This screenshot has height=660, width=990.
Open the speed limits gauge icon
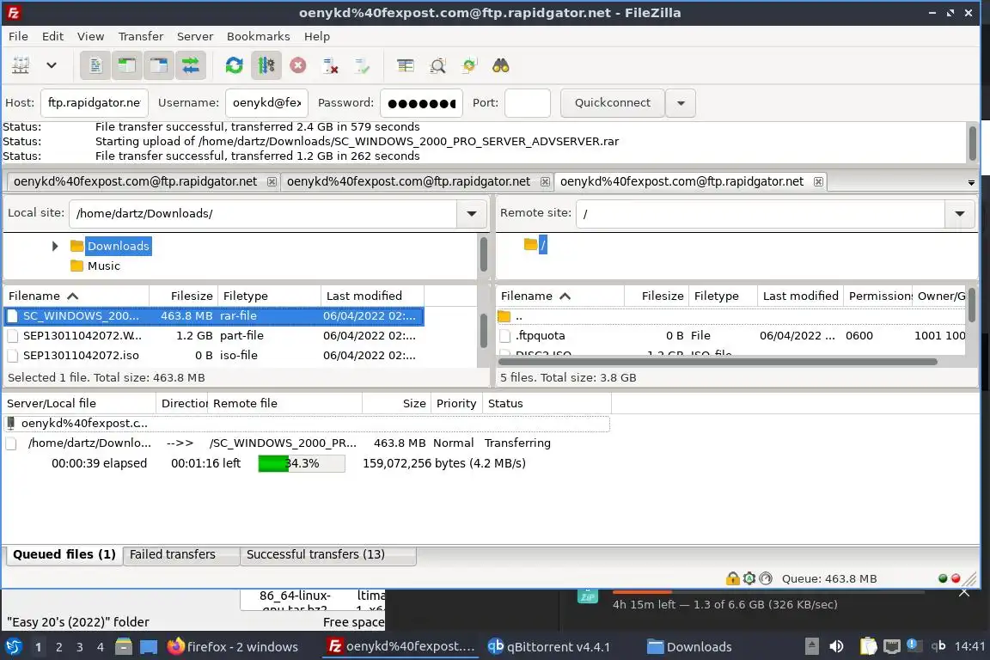(766, 578)
